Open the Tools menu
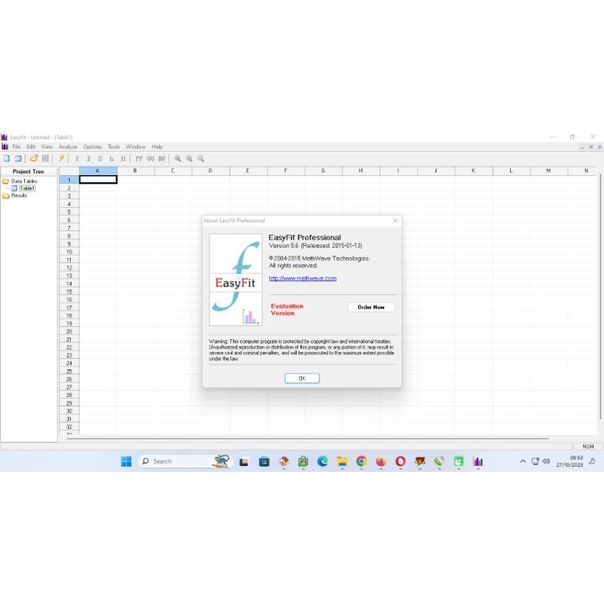604x604 pixels. pyautogui.click(x=114, y=147)
